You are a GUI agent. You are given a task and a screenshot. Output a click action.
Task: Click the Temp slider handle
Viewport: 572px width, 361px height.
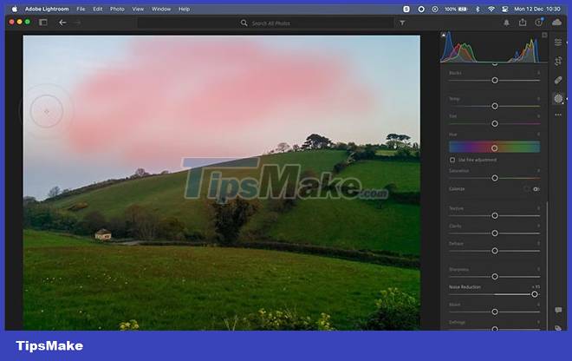(495, 106)
